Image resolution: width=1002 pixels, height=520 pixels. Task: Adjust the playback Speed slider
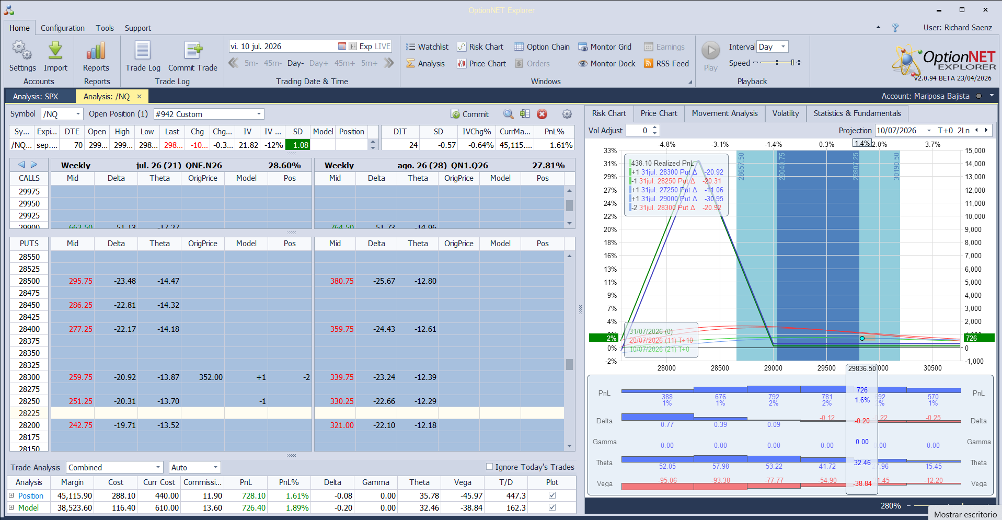tap(777, 63)
